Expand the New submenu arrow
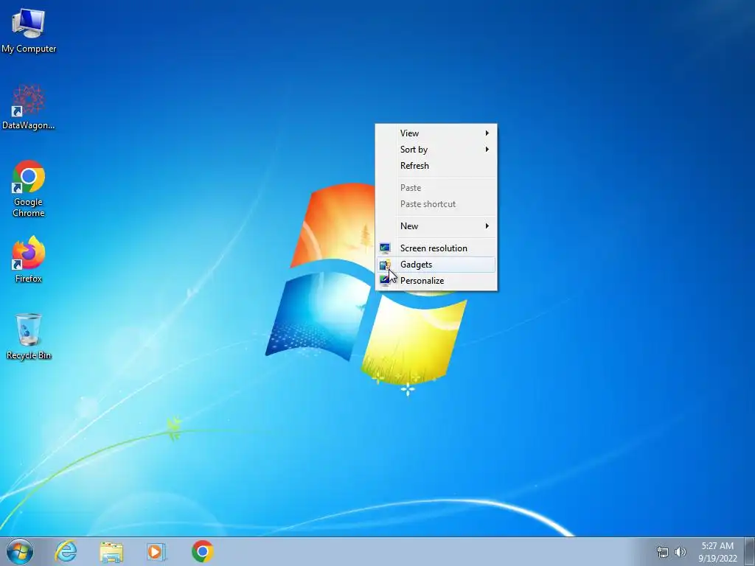 (487, 226)
